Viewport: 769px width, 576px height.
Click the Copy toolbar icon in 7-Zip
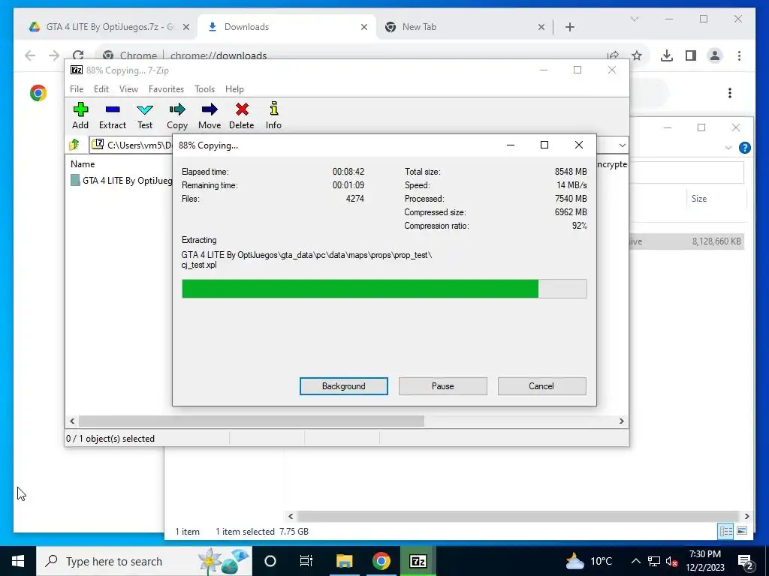pos(177,116)
